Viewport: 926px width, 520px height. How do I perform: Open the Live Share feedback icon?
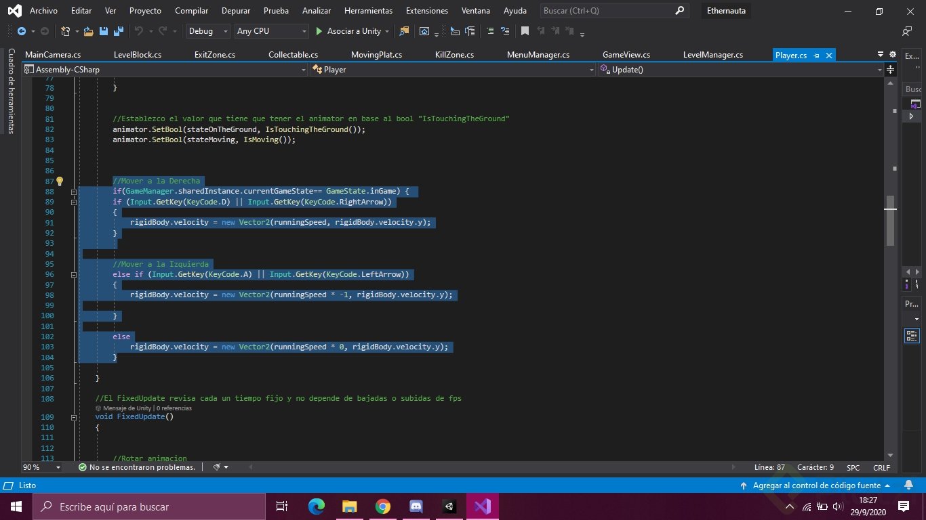pos(907,31)
